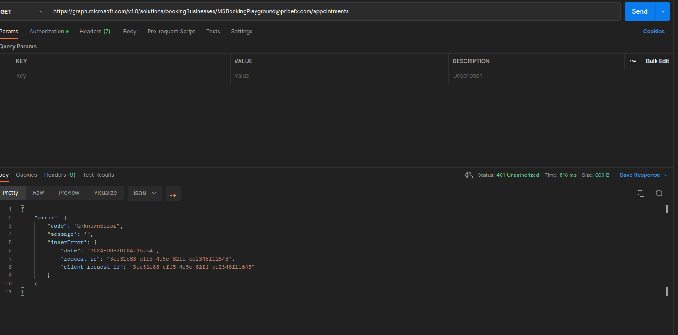This screenshot has width=678, height=335.
Task: Click the "message" key in response
Action: [x=62, y=234]
